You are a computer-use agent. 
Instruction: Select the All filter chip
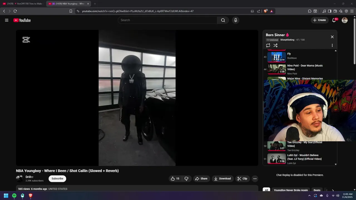click(266, 190)
